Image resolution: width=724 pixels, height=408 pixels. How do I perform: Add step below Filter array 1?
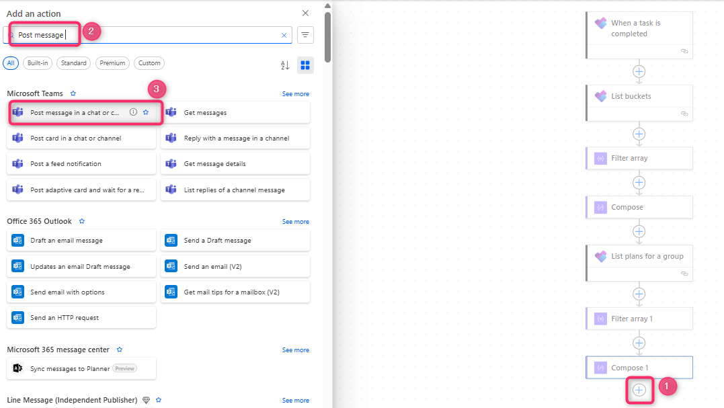pos(639,343)
